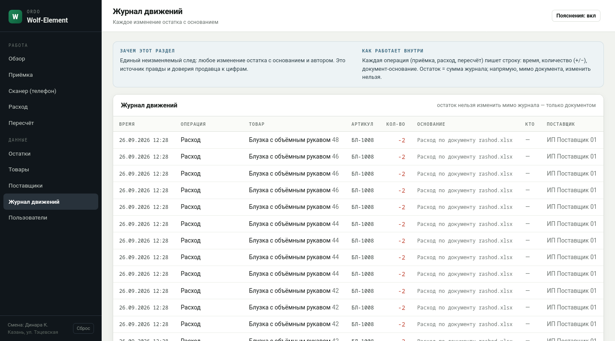Click the ОСНОВАНИЕ column header

(431, 124)
